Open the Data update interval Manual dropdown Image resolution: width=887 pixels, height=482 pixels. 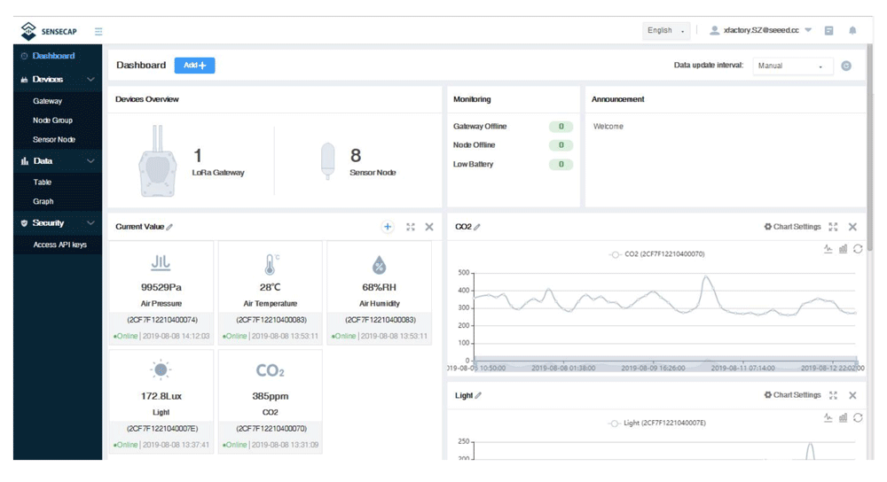(792, 66)
